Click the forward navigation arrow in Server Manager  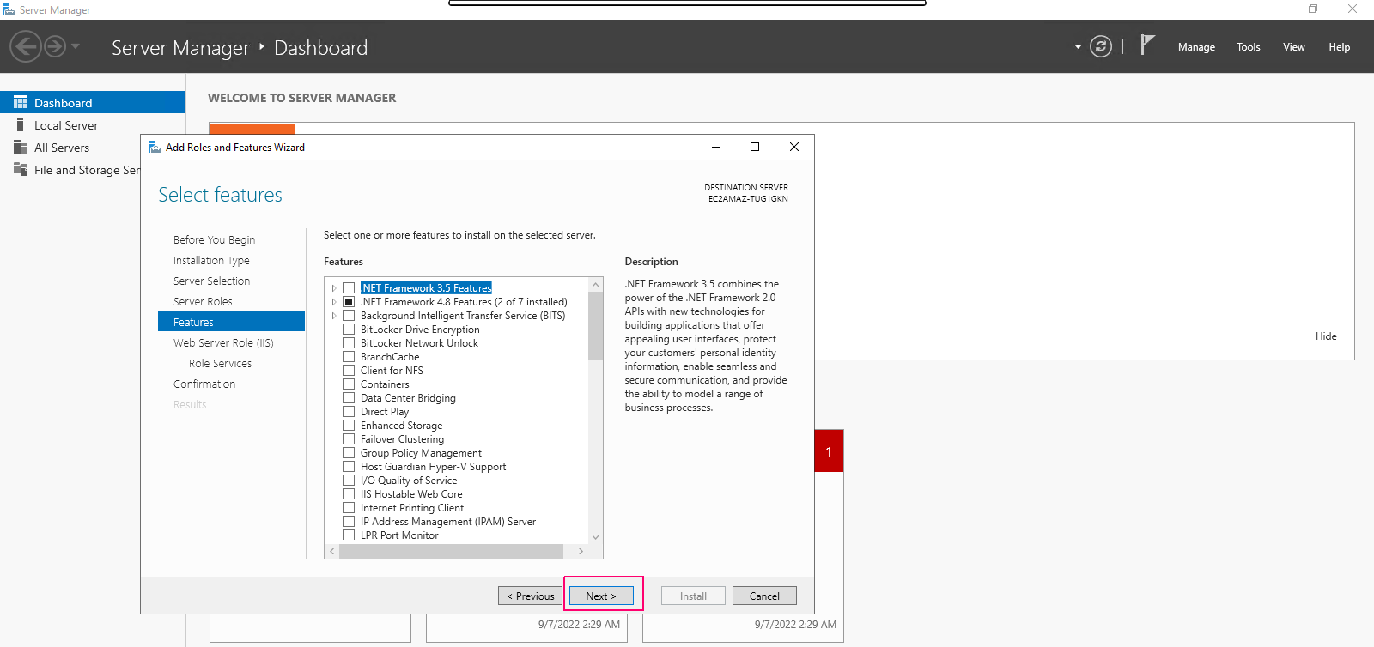[55, 46]
